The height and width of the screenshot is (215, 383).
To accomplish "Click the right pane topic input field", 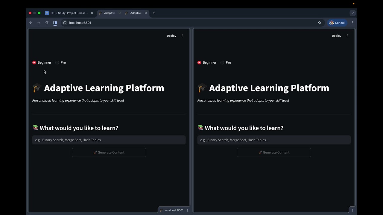I will pyautogui.click(x=274, y=140).
